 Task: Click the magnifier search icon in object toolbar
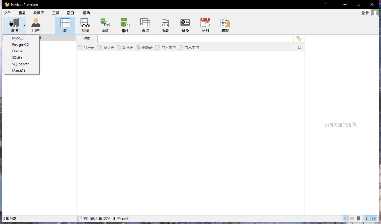pyautogui.click(x=299, y=47)
